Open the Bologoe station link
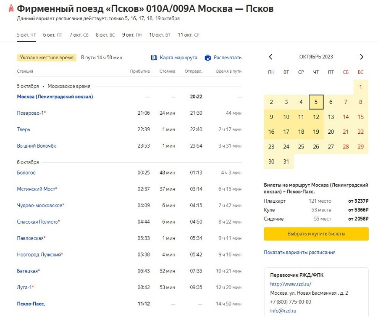The height and width of the screenshot is (317, 378). click(x=26, y=173)
